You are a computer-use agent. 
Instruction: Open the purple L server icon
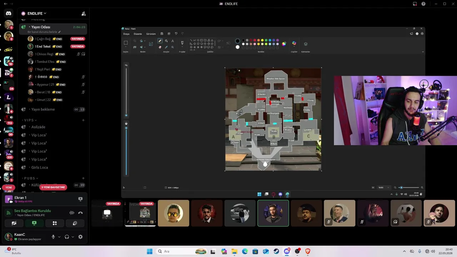[x=9, y=97]
